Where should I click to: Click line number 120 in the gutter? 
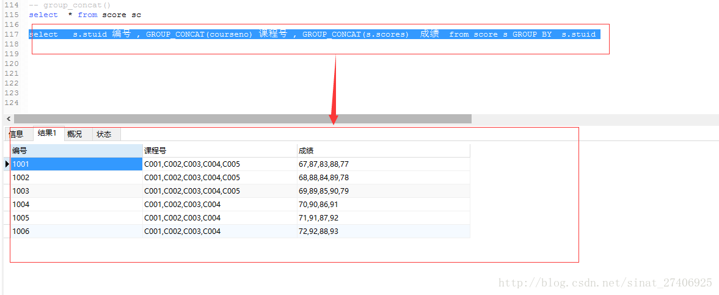pyautogui.click(x=10, y=64)
